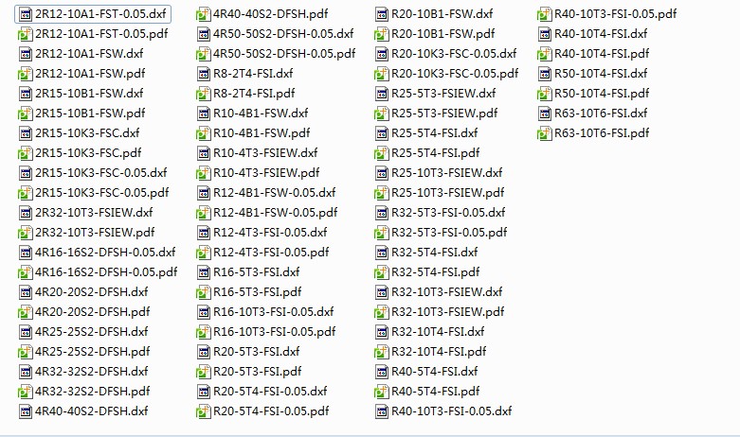Select file name 2R15-10K3-FSC-0.05.dxf
The image size is (740, 437).
click(x=101, y=173)
